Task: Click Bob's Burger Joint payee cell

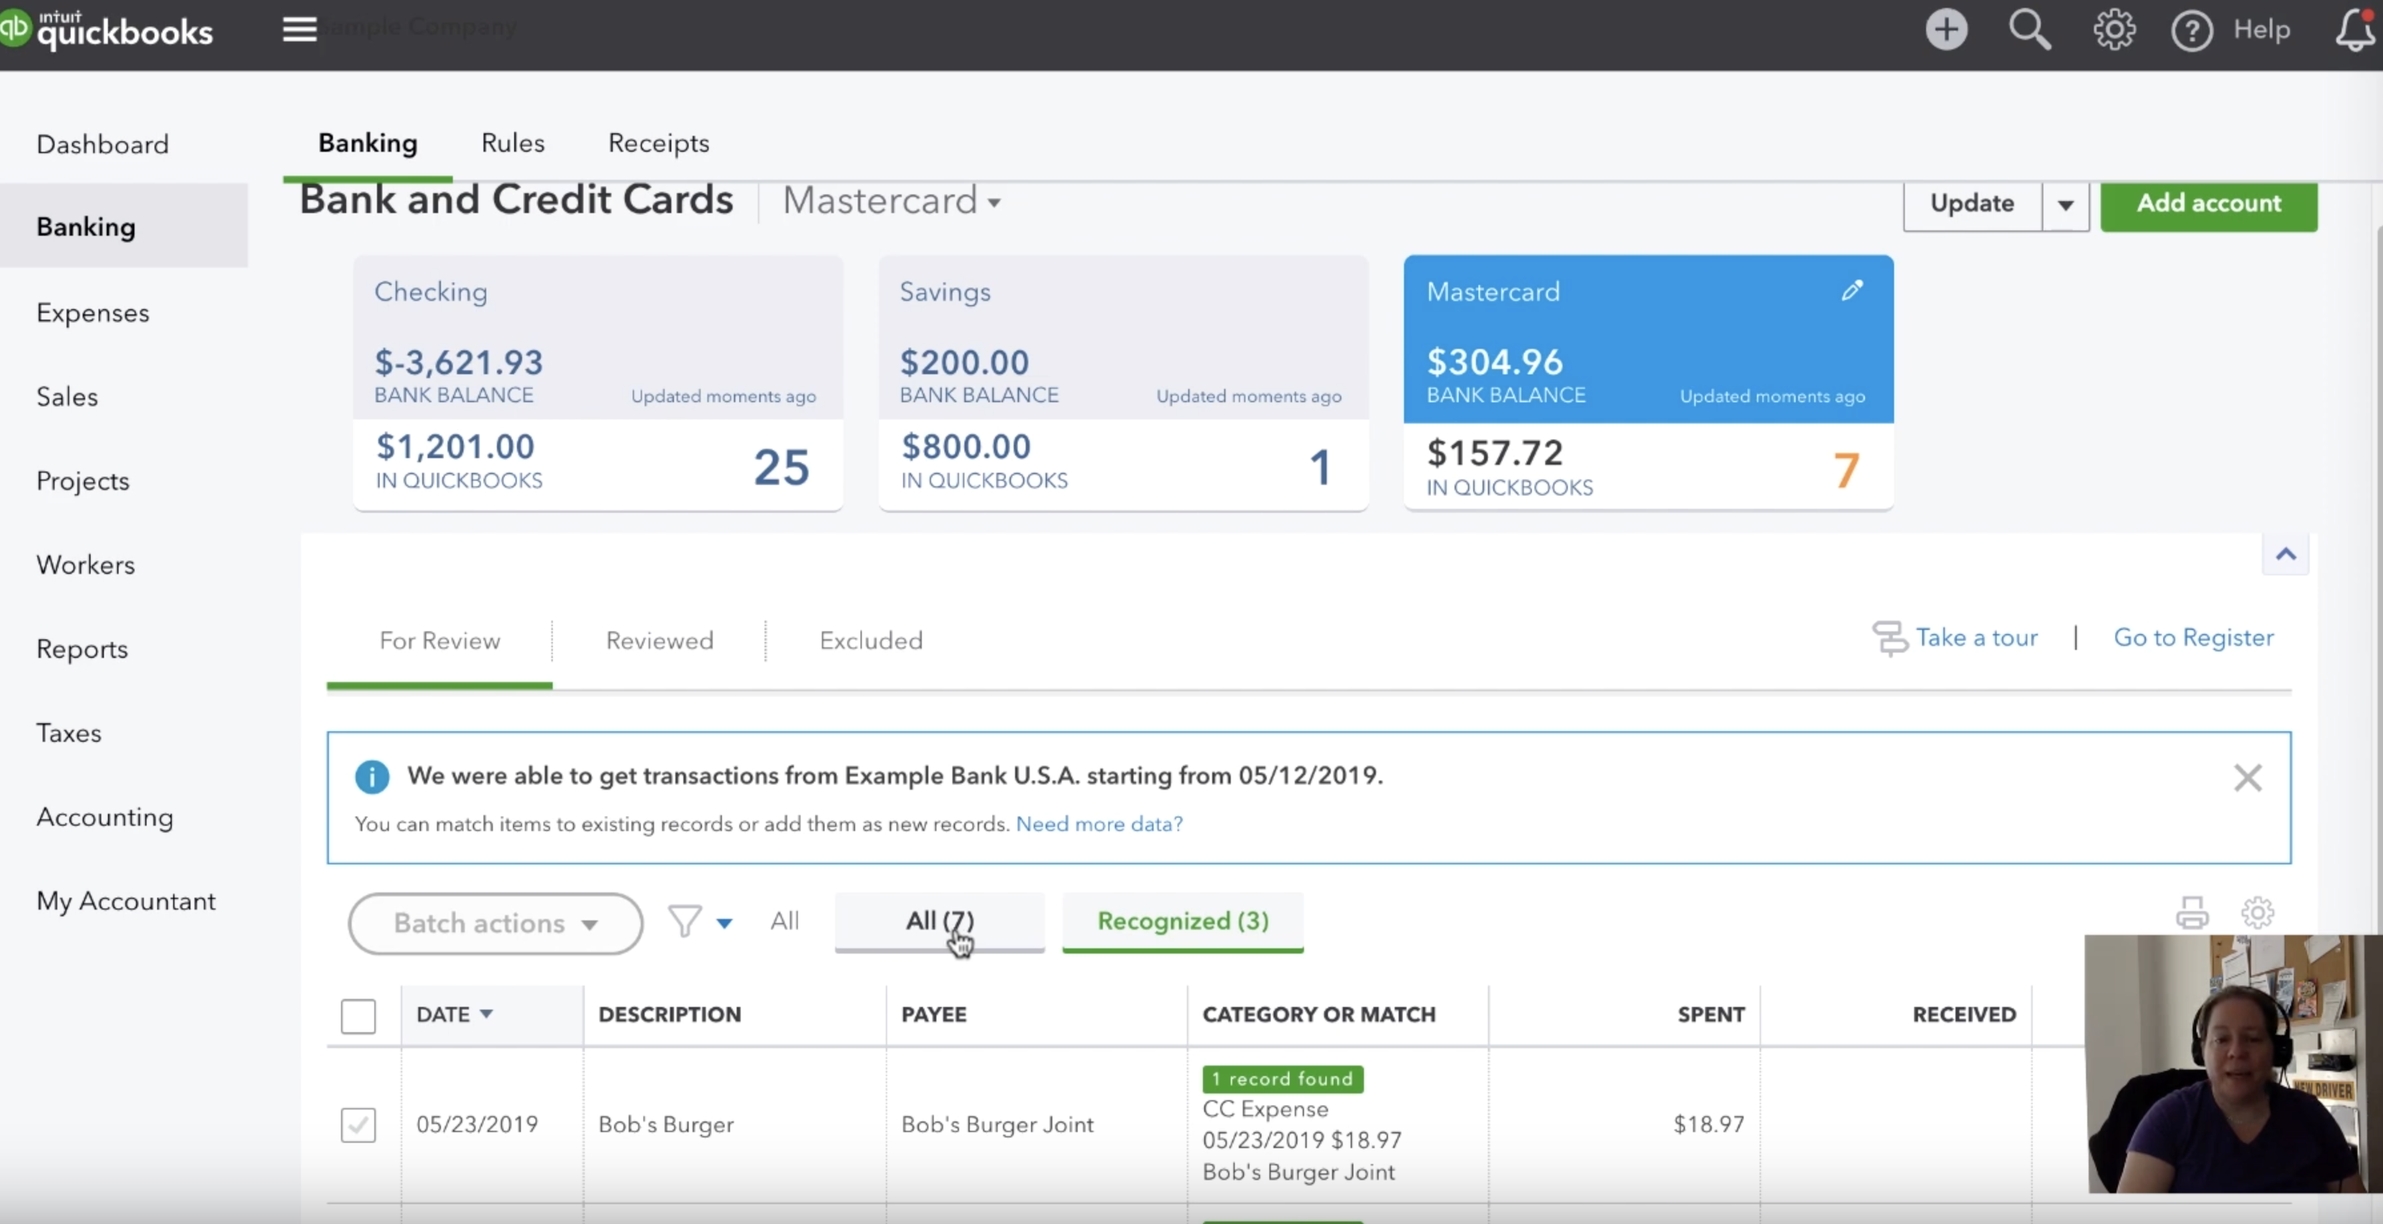Action: 997,1125
